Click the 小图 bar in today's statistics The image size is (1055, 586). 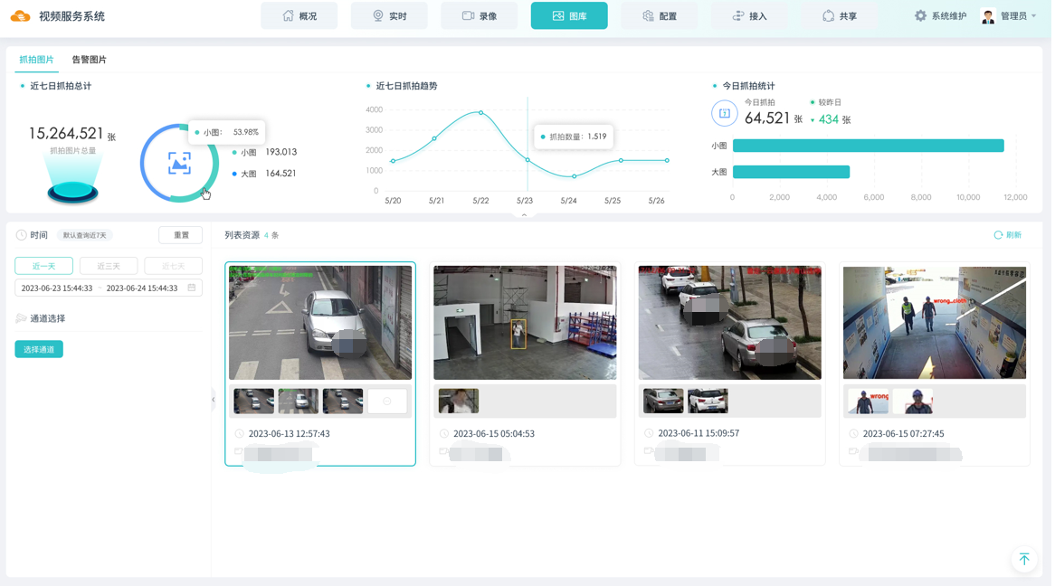pos(868,146)
